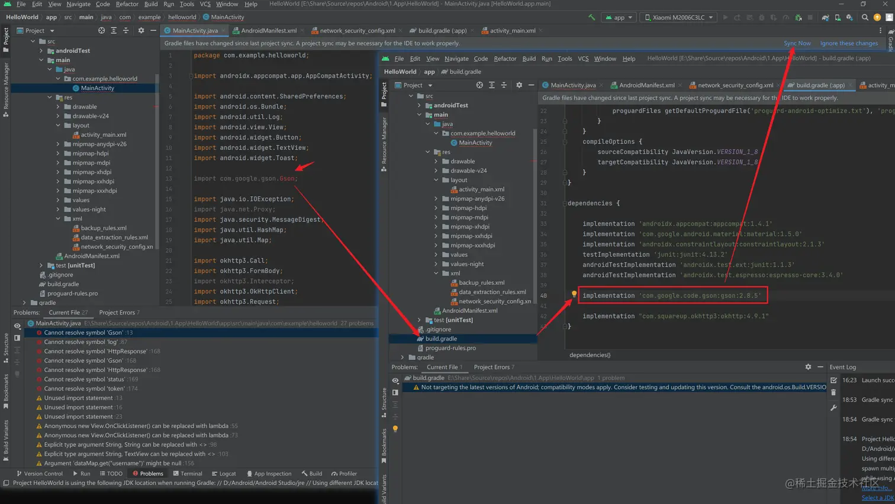Screen dimensions: 895x504
Task: Click the user account avatar icon
Action: pos(889,17)
